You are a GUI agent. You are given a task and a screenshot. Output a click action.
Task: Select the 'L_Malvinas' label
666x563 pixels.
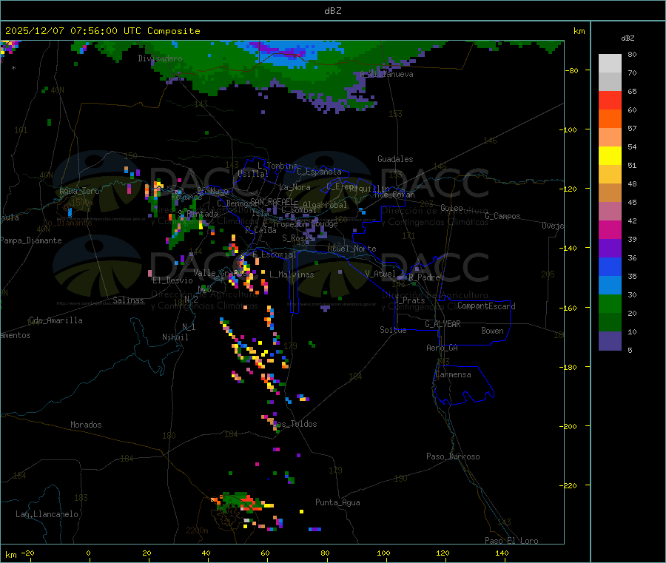point(292,275)
